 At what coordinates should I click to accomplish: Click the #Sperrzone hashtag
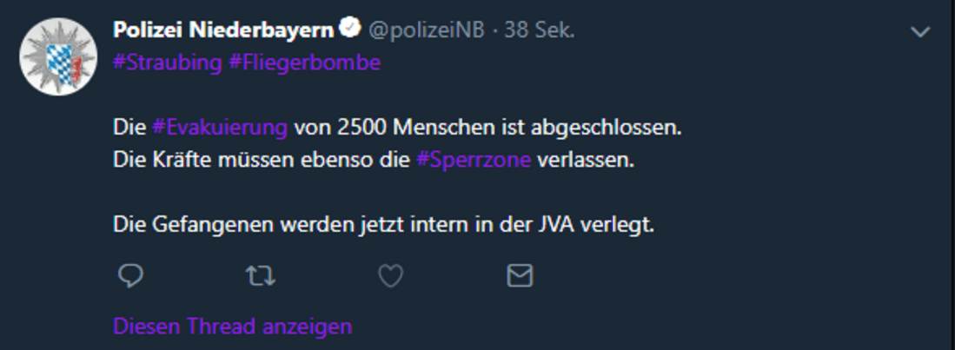pos(474,161)
